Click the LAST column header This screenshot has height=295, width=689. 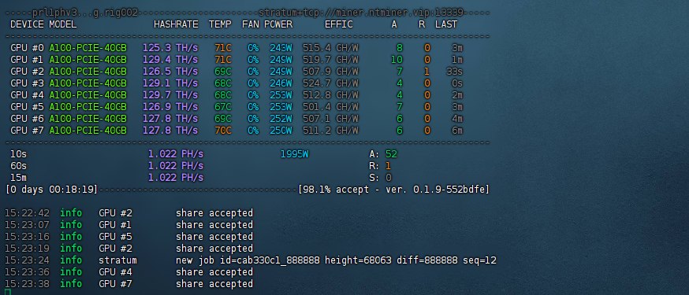446,24
